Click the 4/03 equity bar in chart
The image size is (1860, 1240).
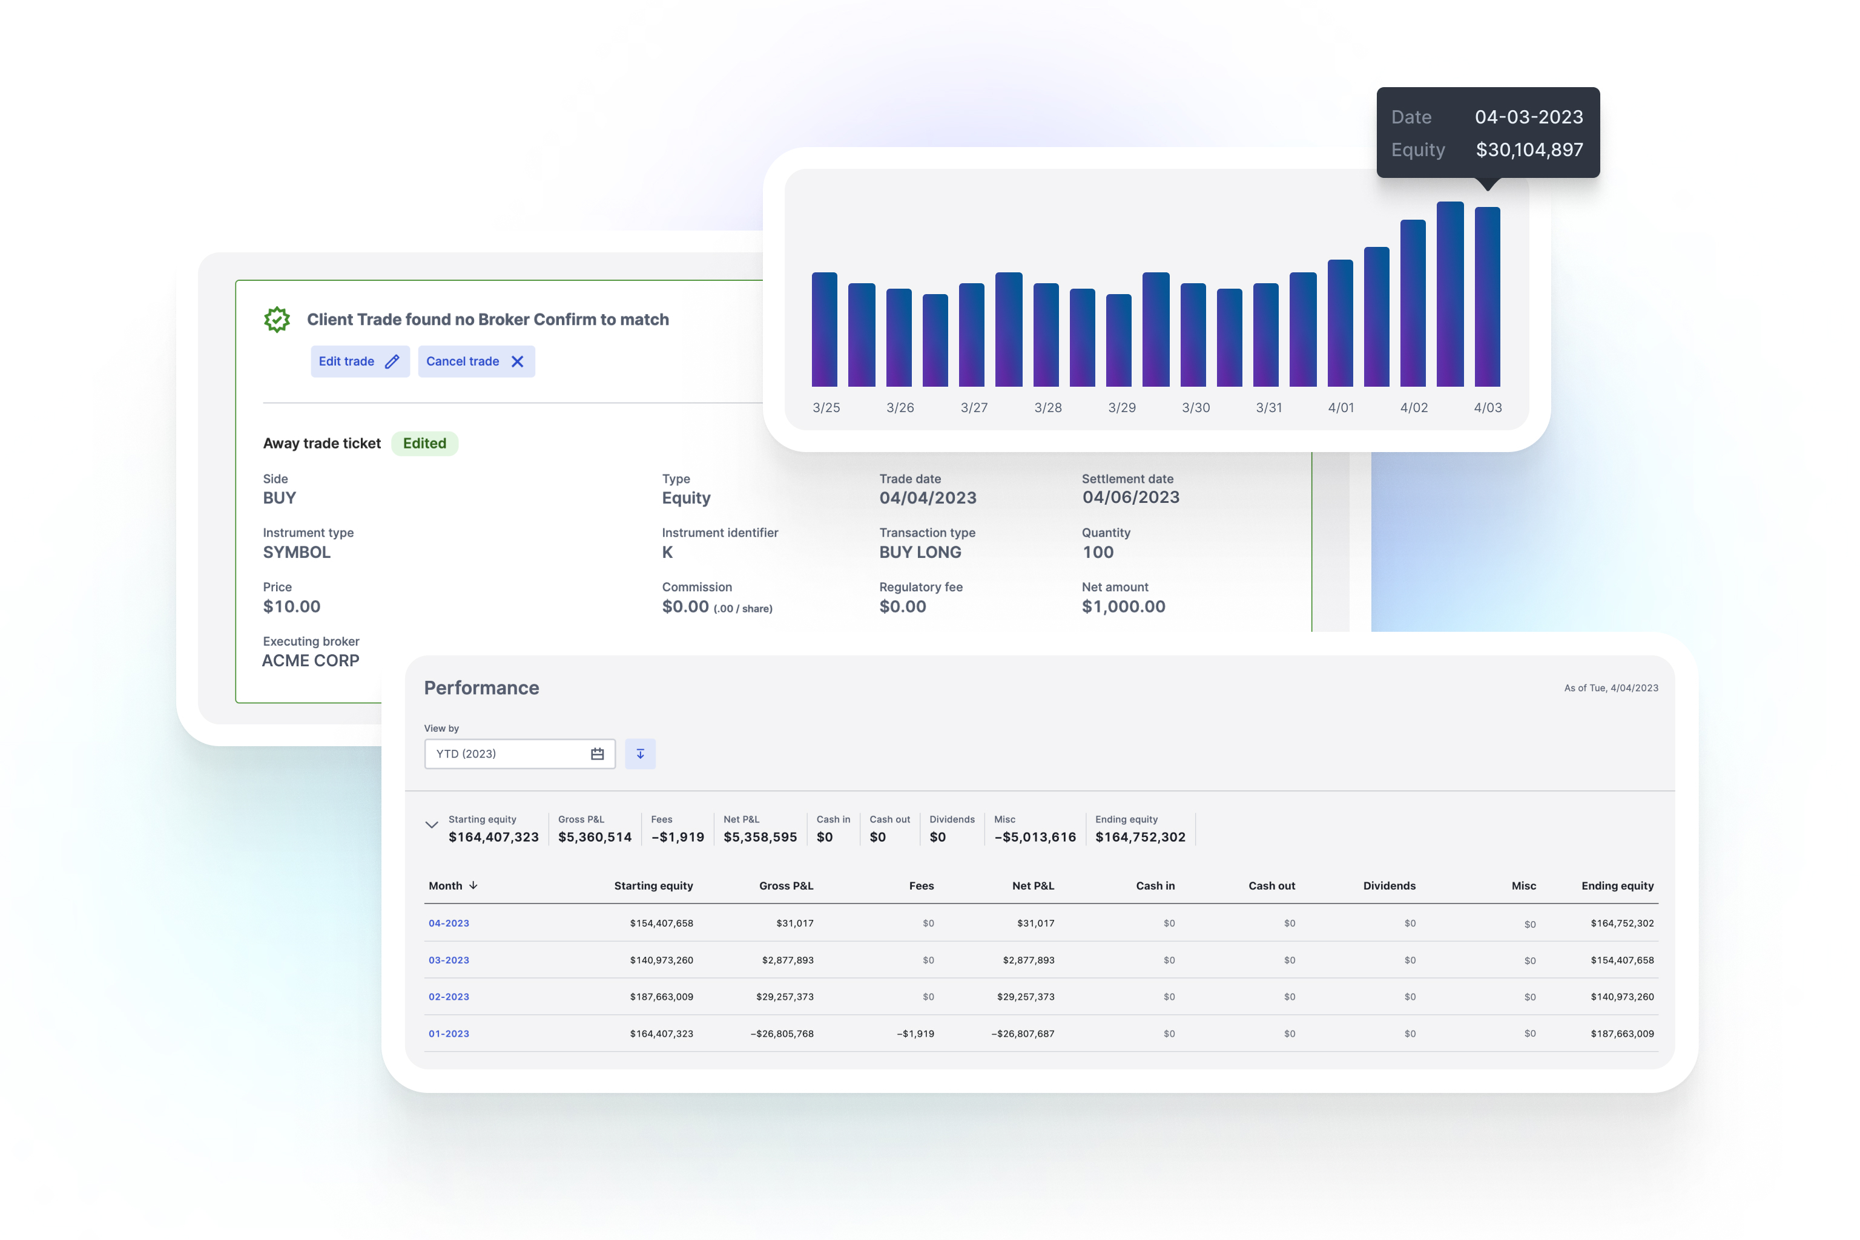tap(1488, 297)
